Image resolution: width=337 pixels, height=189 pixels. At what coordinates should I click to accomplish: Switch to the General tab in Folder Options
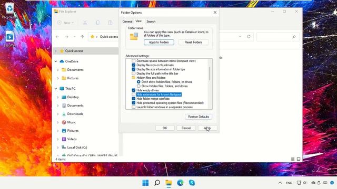[x=127, y=22]
